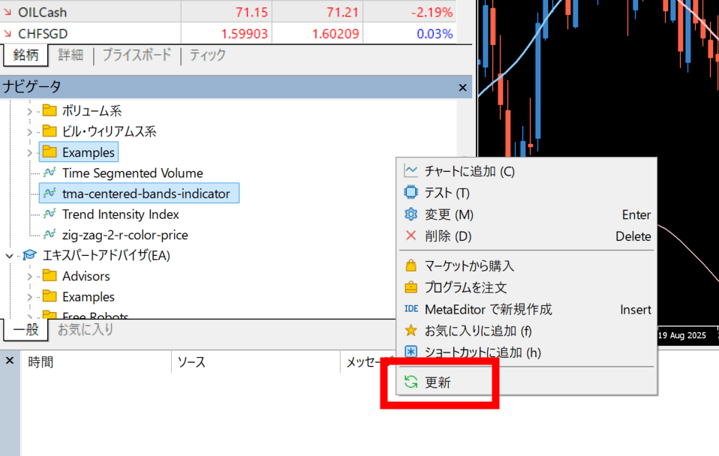Image resolution: width=719 pixels, height=456 pixels.
Task: Expand the ボリューム系 folder
Action: tap(29, 111)
